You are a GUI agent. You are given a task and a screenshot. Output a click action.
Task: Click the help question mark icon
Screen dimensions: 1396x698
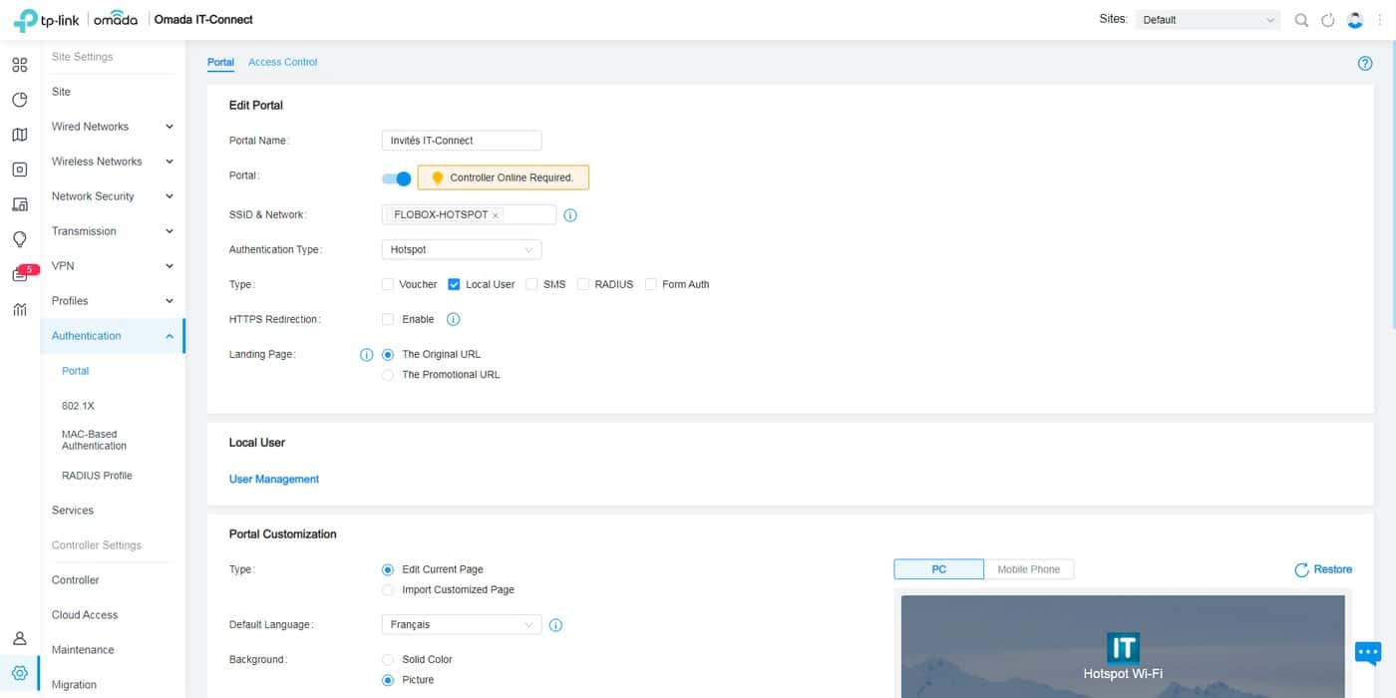(x=1365, y=63)
